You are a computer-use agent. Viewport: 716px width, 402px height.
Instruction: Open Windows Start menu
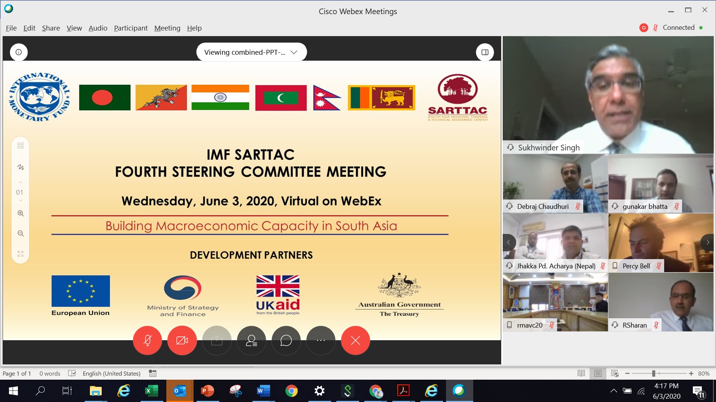coord(13,391)
